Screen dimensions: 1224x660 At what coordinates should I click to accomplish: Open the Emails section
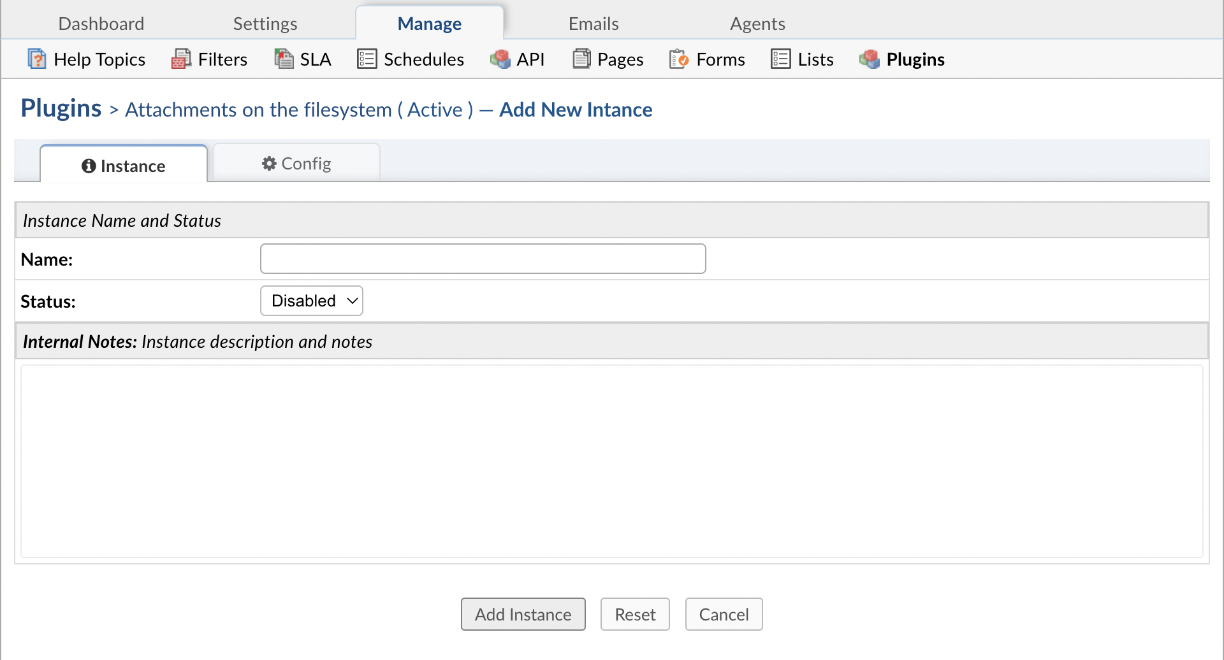(593, 23)
